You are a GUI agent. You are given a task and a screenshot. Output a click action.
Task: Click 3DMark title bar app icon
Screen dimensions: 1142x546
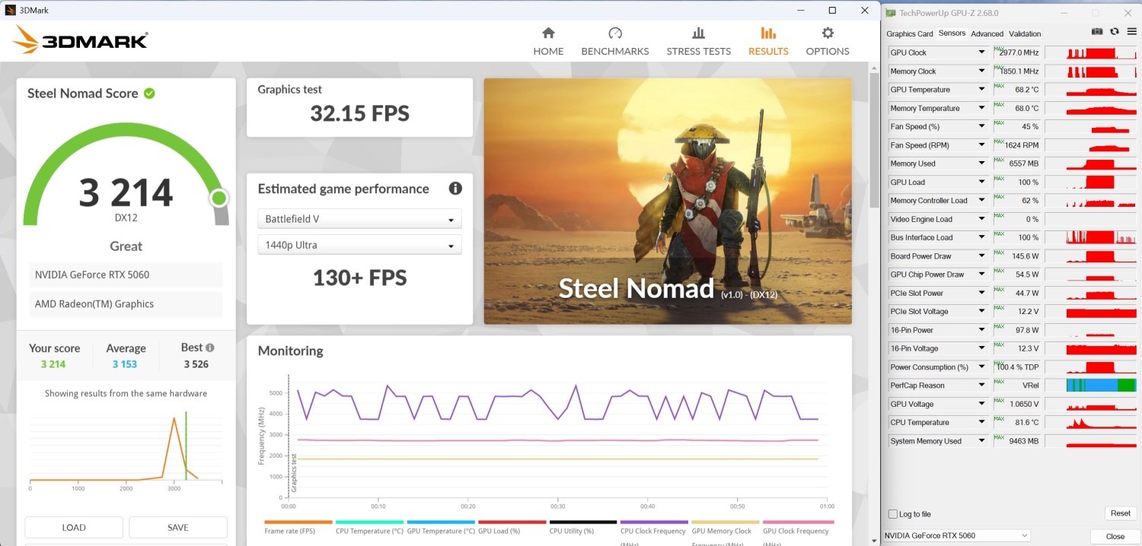11,11
